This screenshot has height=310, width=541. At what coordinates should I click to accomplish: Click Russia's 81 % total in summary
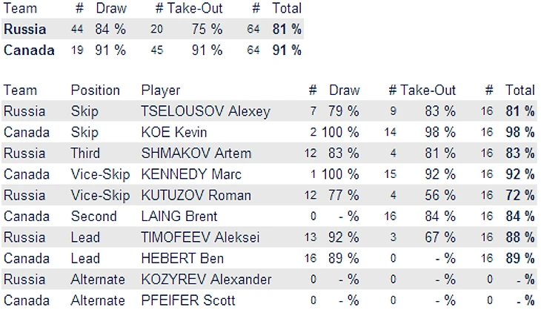click(287, 30)
